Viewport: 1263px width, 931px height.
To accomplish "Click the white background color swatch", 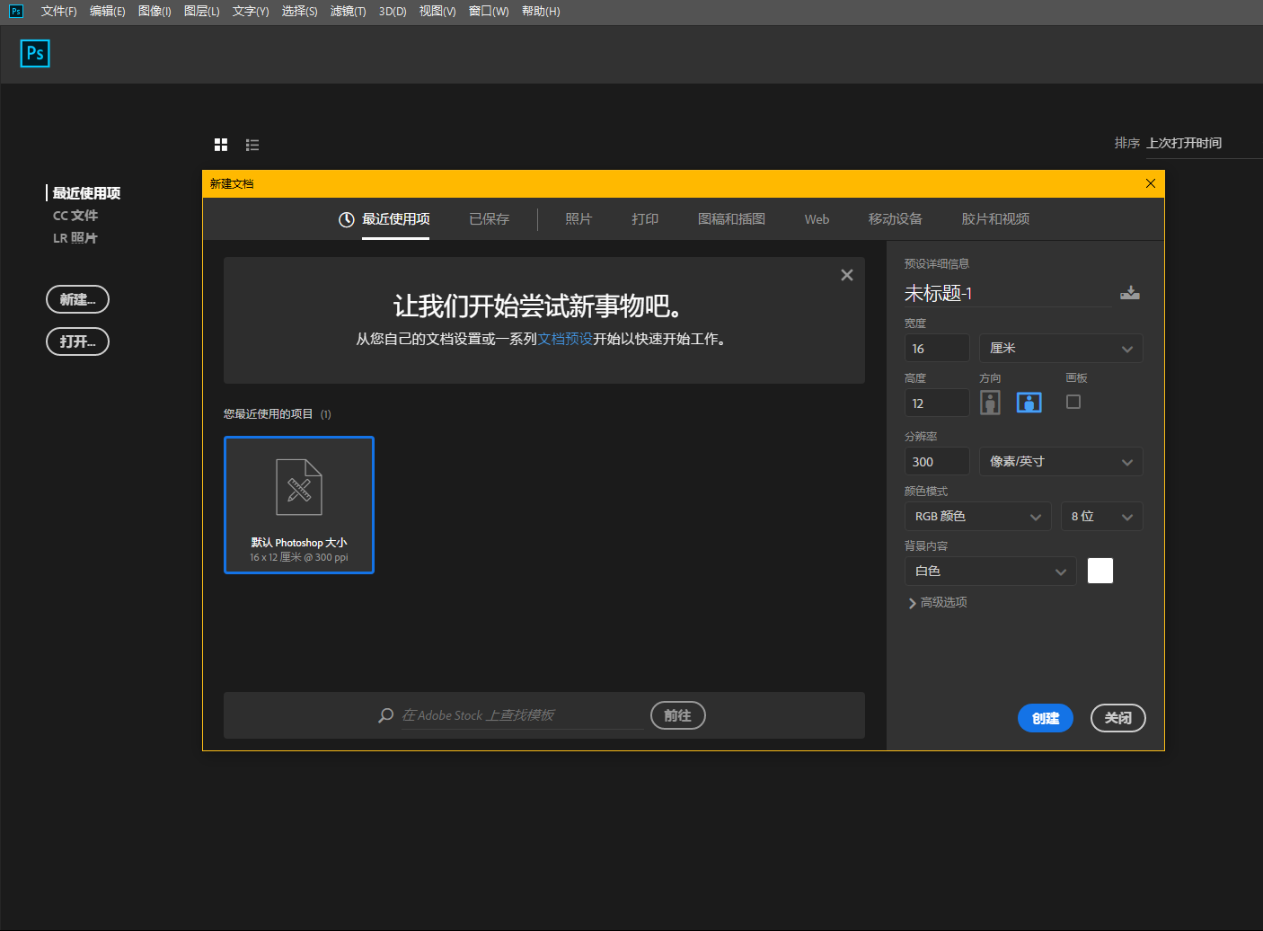I will point(1100,571).
